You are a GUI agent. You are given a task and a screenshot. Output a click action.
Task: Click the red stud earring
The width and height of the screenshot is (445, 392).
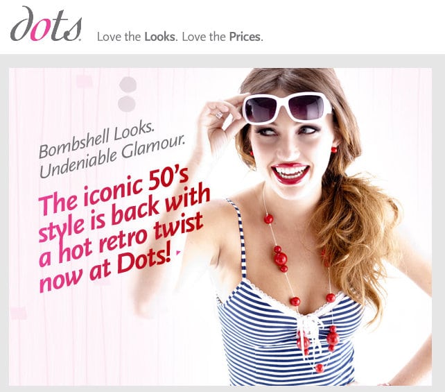point(334,150)
